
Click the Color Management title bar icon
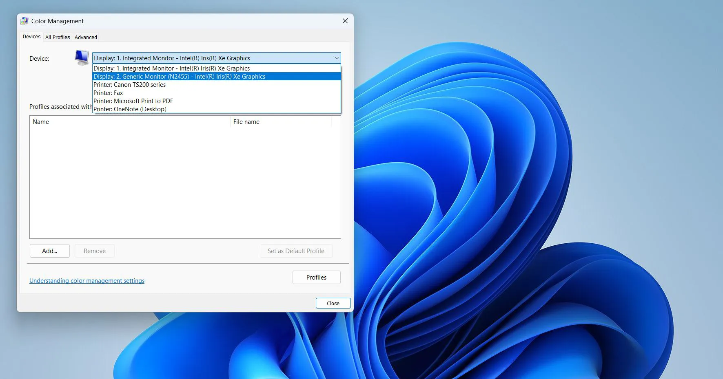(24, 20)
